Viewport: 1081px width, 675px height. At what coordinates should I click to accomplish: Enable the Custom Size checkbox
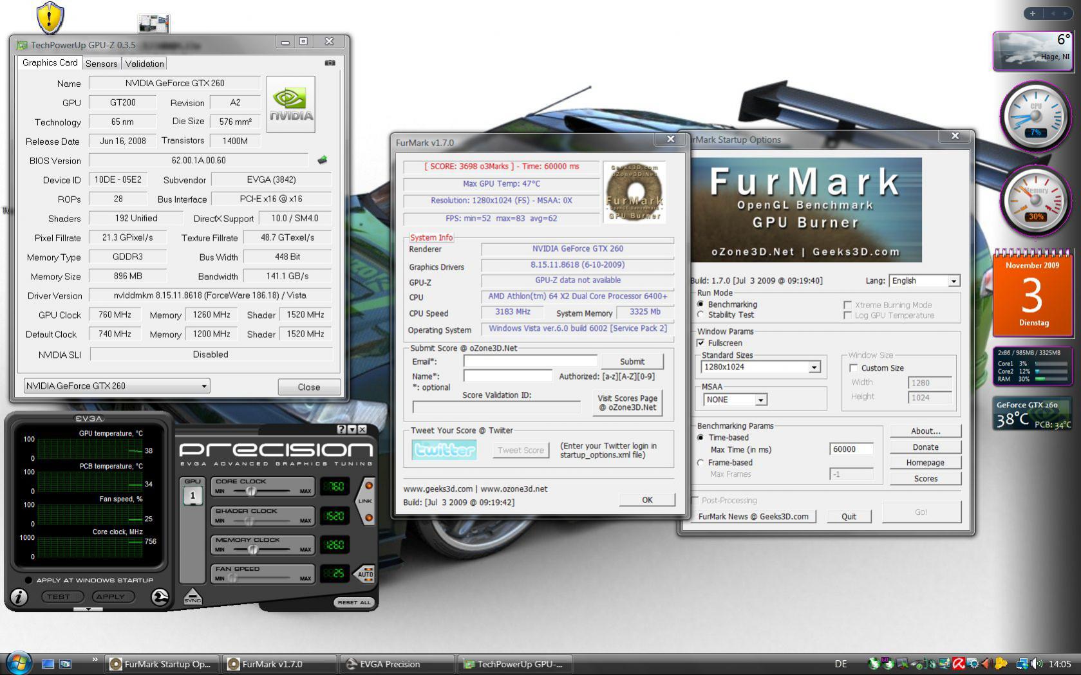click(854, 368)
